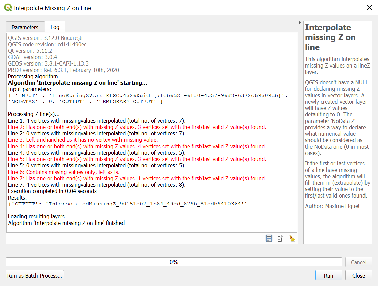Save the log to a file
This screenshot has width=378, height=286.
point(269,238)
